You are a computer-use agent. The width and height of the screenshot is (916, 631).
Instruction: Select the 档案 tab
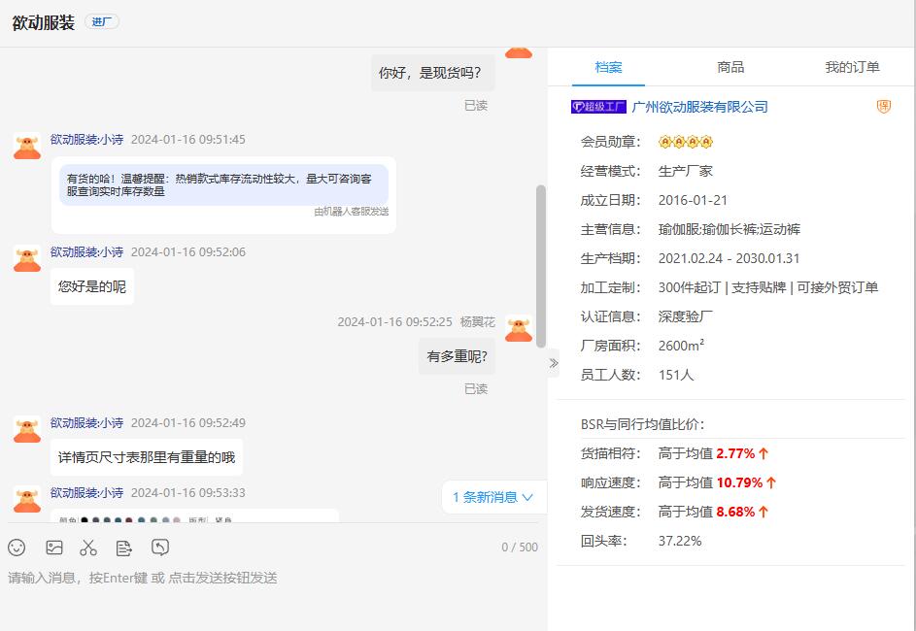(x=608, y=67)
